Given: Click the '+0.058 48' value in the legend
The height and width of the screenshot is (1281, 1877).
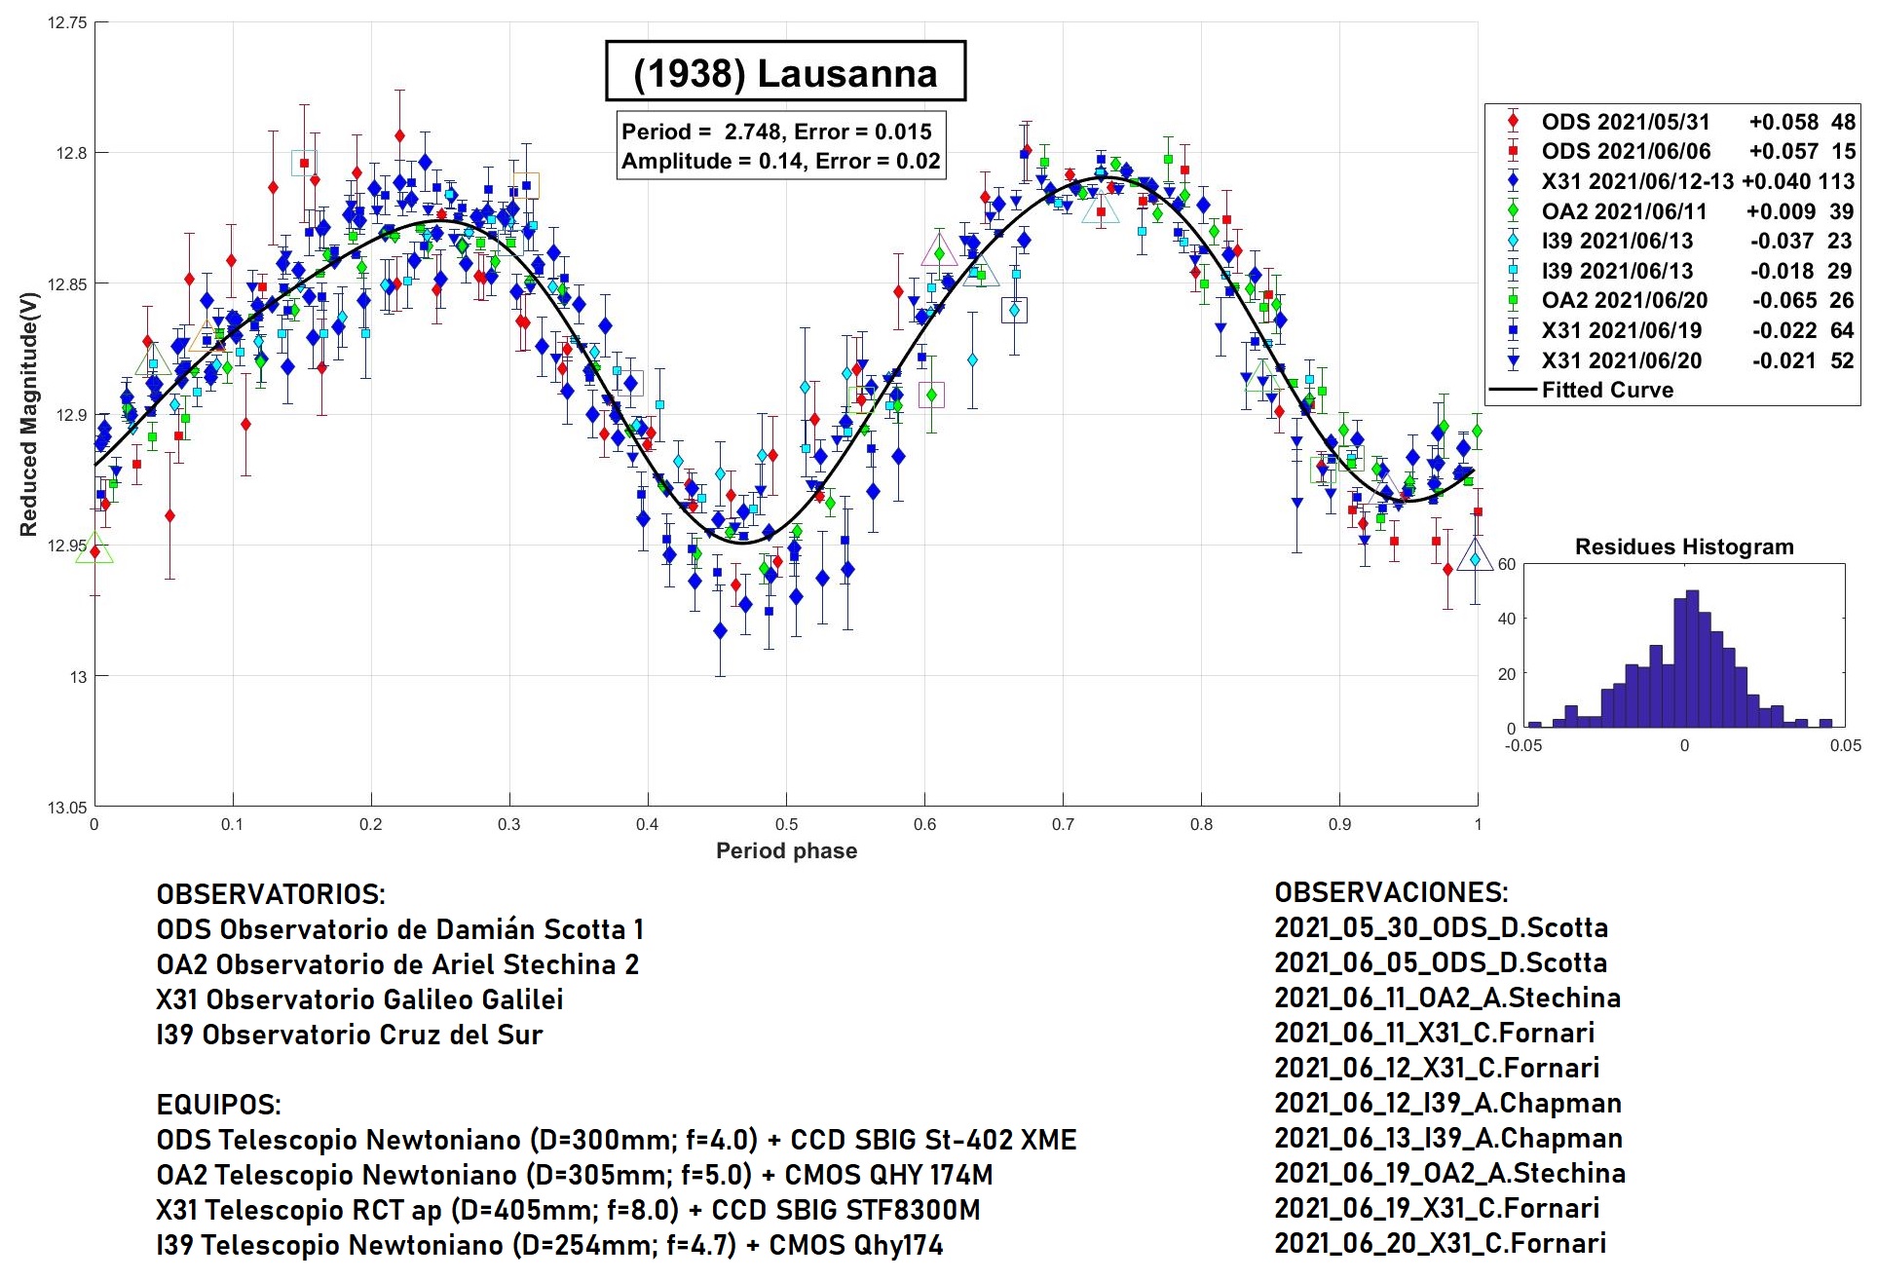Looking at the screenshot, I should (1802, 122).
